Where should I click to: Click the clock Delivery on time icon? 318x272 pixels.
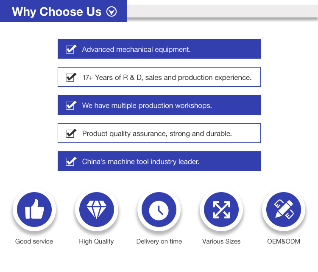pyautogui.click(x=159, y=210)
